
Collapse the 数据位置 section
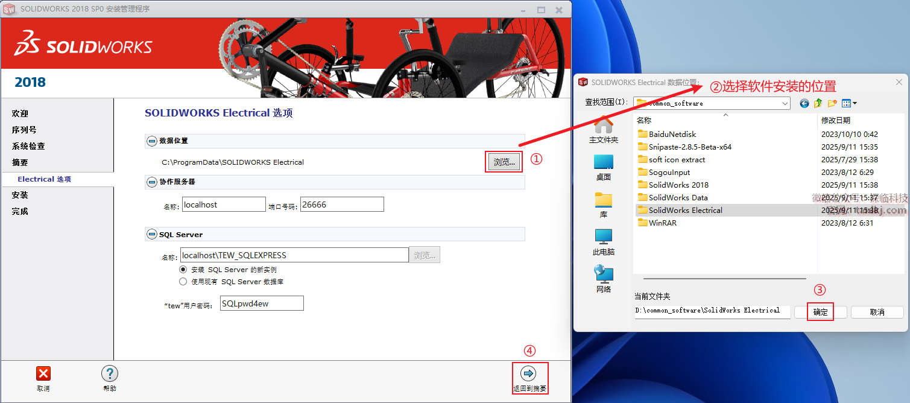pos(152,141)
